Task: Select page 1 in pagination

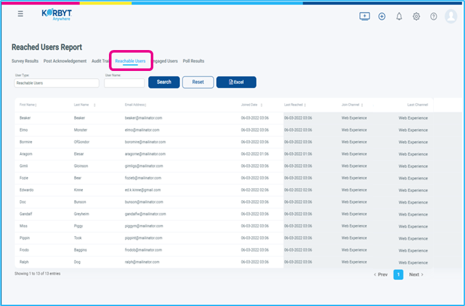Action: tap(398, 274)
